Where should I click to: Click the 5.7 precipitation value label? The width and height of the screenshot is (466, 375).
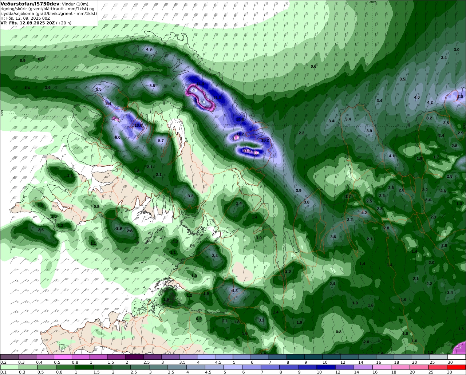(161, 141)
